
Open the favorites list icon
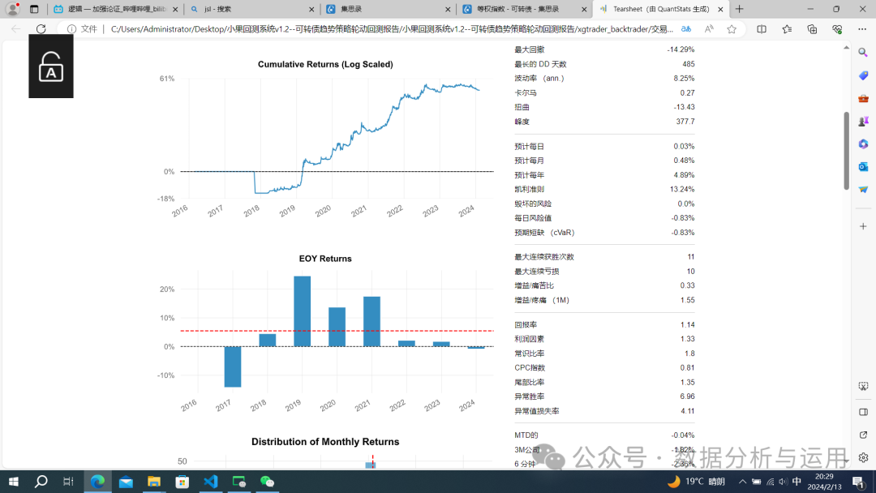pyautogui.click(x=787, y=29)
